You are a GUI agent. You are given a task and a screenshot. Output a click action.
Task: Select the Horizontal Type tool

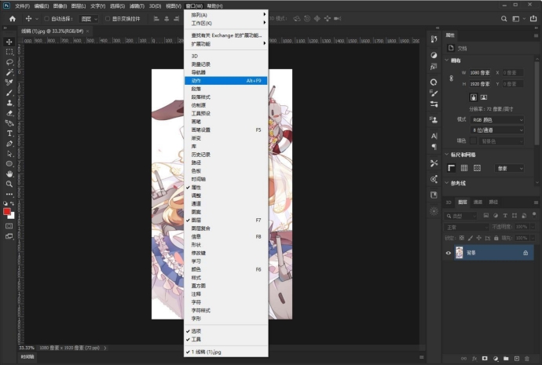(x=9, y=133)
